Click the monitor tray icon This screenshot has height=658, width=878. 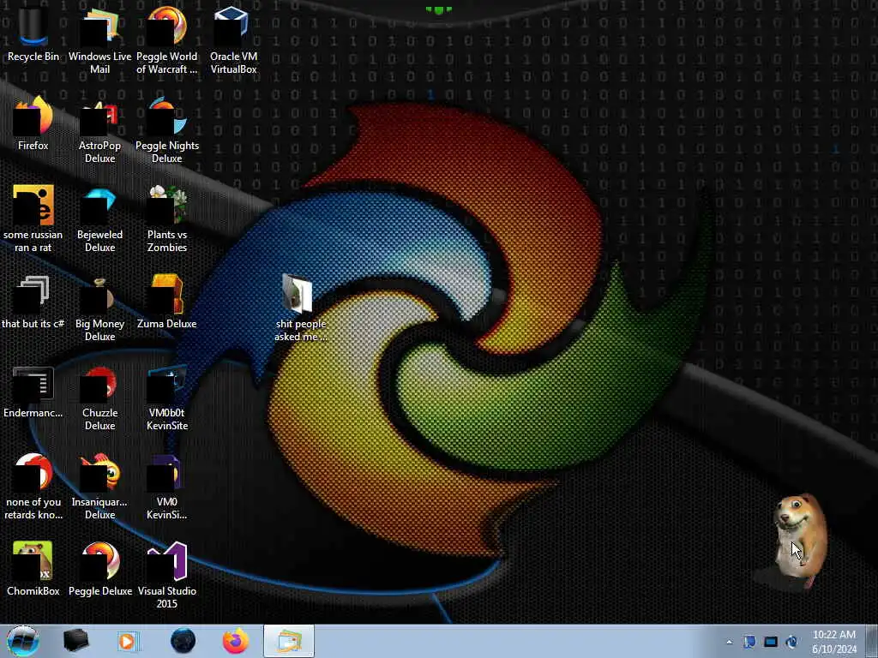(x=771, y=642)
